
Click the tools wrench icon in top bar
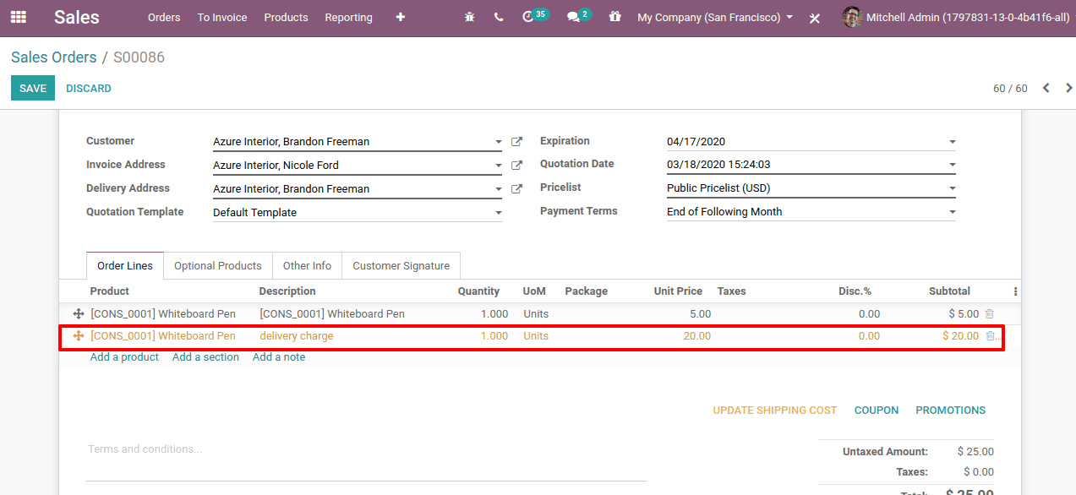[x=815, y=18]
